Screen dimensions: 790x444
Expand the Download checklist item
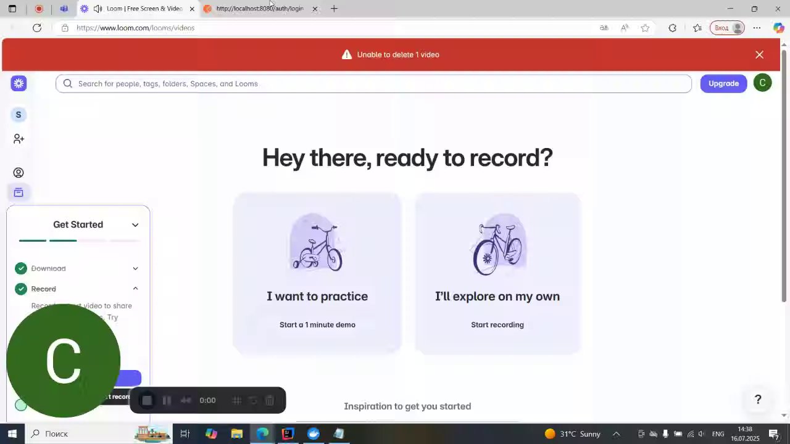pyautogui.click(x=135, y=268)
